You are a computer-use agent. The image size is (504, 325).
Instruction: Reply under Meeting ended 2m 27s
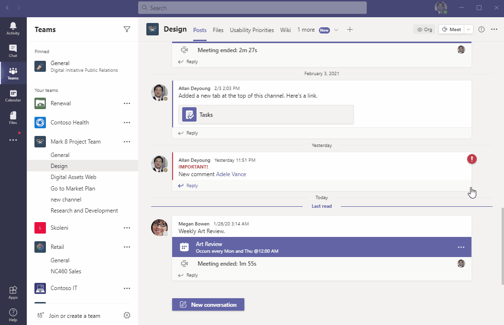pyautogui.click(x=188, y=62)
